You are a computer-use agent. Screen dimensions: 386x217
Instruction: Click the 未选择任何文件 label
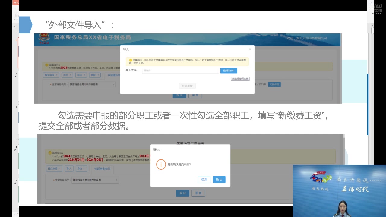tap(240, 79)
